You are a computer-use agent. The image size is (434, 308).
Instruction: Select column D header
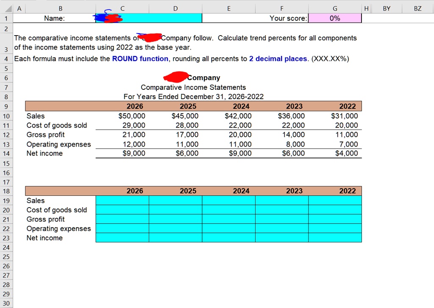click(x=175, y=8)
